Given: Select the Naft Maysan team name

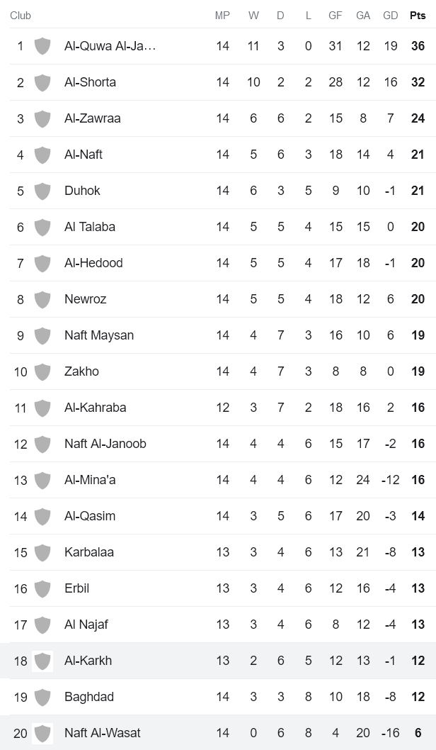Looking at the screenshot, I should pos(99,335).
